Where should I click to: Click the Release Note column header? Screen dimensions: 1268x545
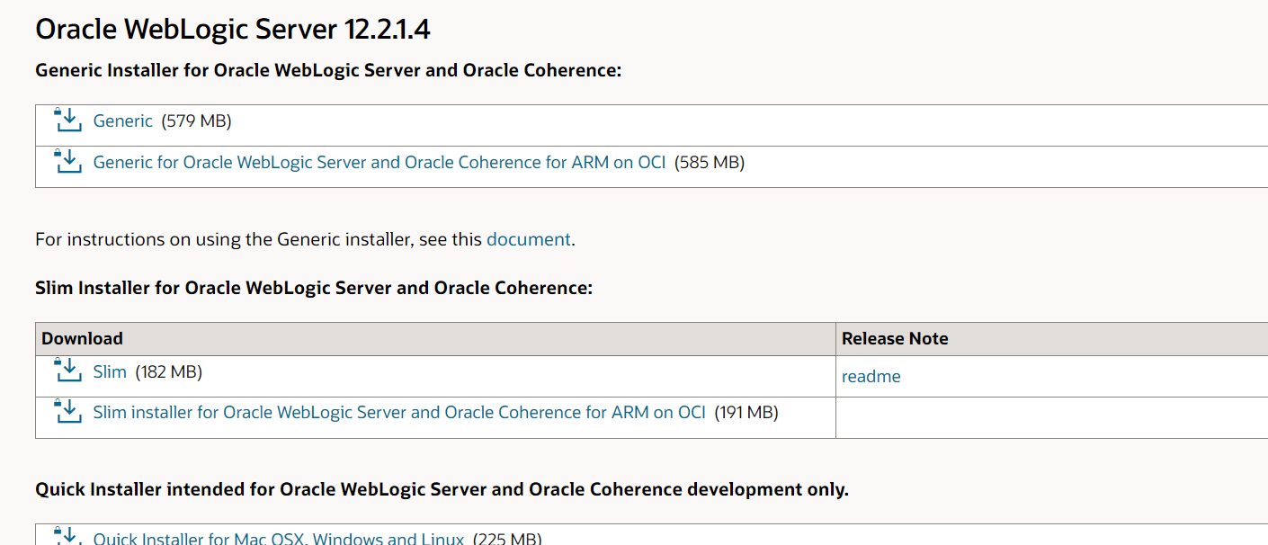(x=895, y=339)
